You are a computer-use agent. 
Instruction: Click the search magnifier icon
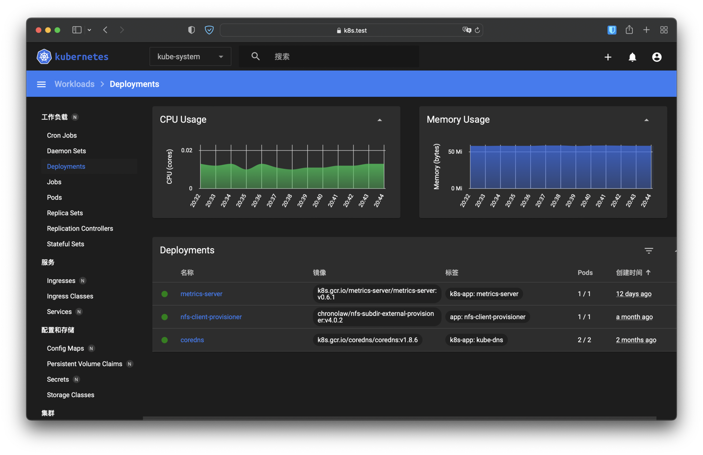[x=256, y=56]
